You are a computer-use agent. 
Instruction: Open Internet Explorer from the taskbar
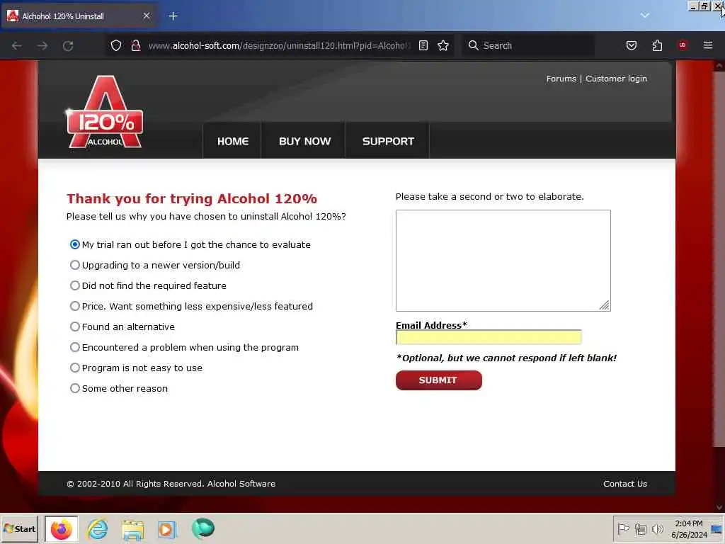(98, 528)
